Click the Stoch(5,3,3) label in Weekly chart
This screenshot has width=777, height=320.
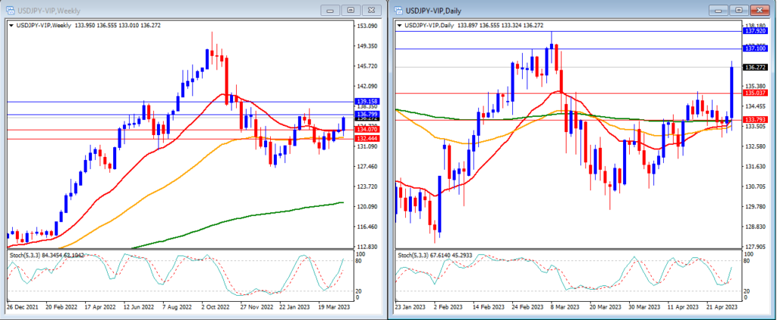[24, 255]
